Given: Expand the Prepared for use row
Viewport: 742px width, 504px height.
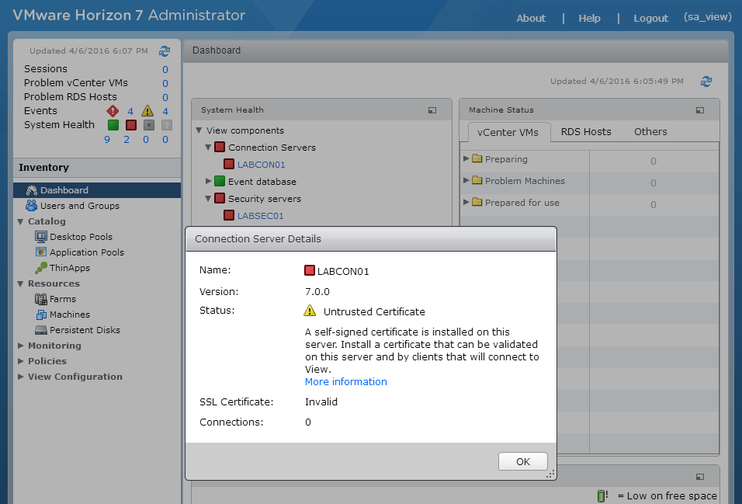Looking at the screenshot, I should click(466, 202).
